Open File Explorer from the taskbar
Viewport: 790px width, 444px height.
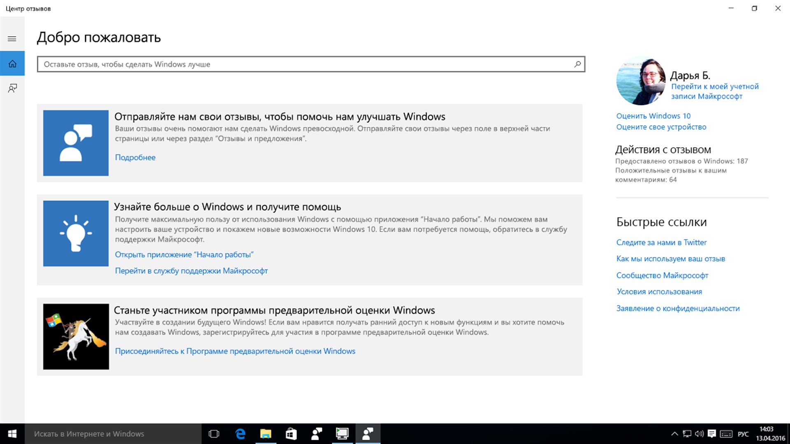click(266, 434)
